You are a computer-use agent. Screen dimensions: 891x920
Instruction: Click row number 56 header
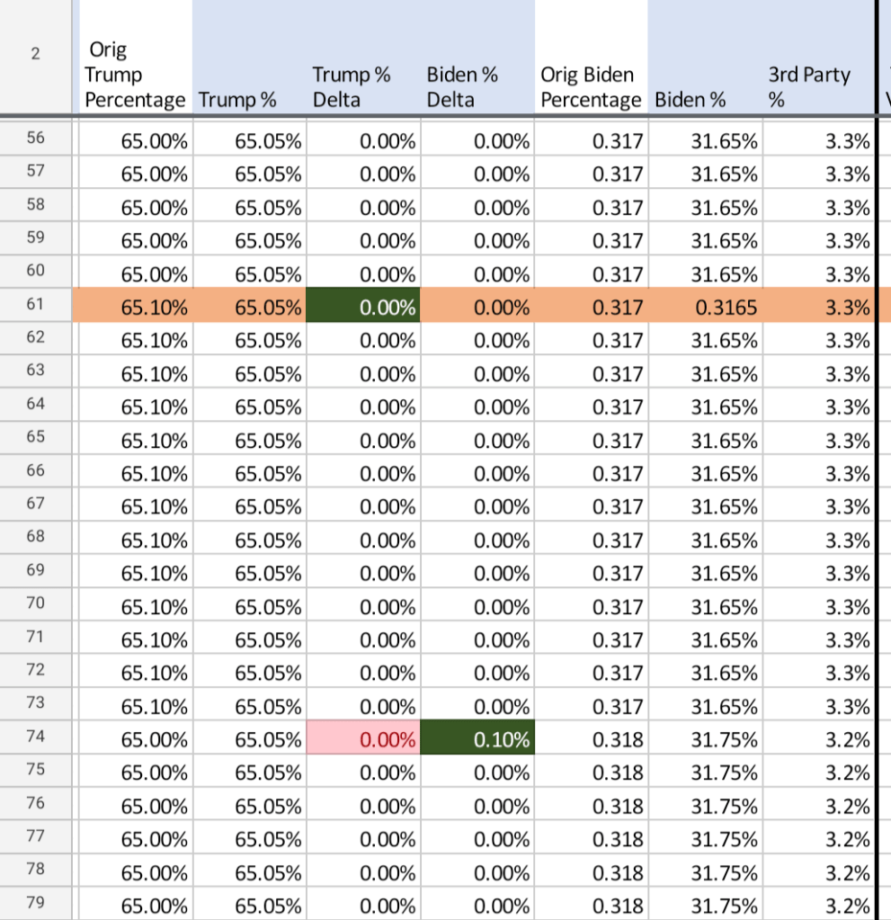35,140
